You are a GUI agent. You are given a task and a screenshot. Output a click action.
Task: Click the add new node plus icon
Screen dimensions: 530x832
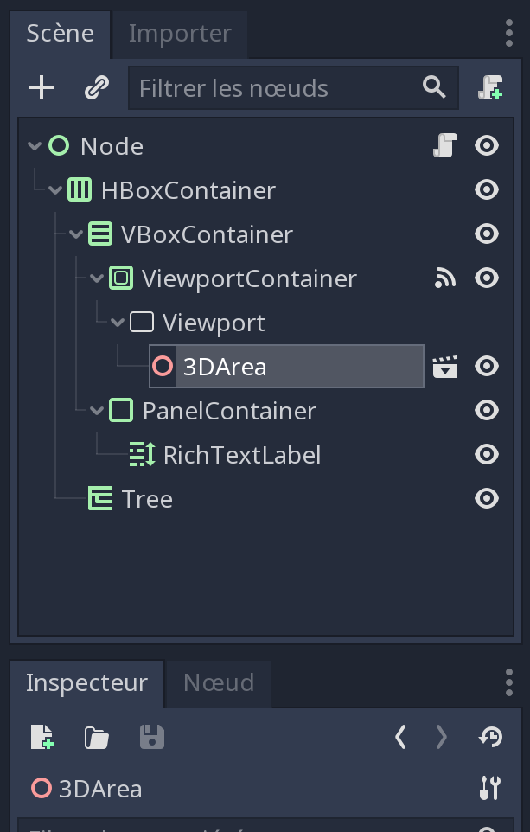pos(42,87)
